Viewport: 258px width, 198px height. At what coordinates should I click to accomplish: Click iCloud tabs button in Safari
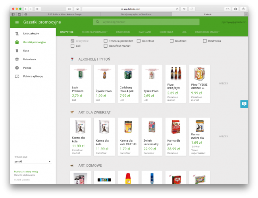227,9
